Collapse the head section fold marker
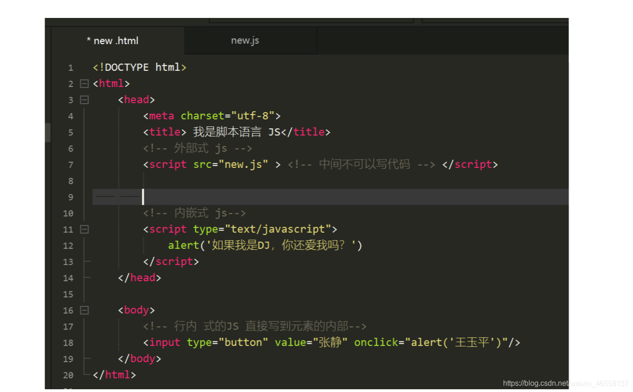633x392 pixels. pyautogui.click(x=84, y=99)
